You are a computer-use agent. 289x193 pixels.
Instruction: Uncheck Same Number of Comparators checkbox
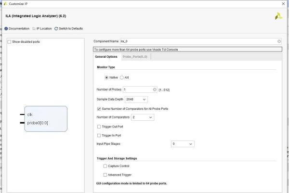click(99, 109)
